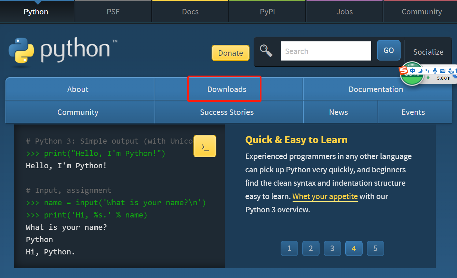
Task: Open the yellow interactive console launcher button
Action: 205,146
